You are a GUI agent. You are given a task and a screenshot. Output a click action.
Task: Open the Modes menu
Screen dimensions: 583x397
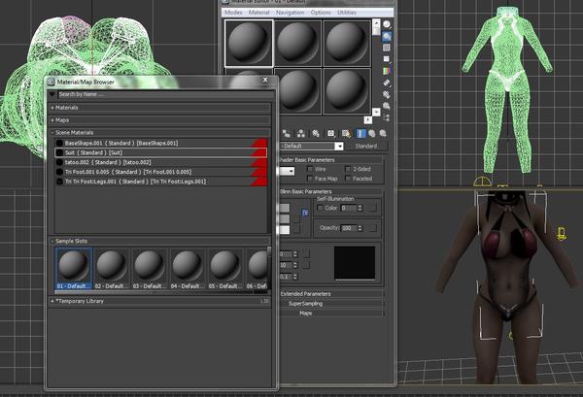click(x=233, y=13)
